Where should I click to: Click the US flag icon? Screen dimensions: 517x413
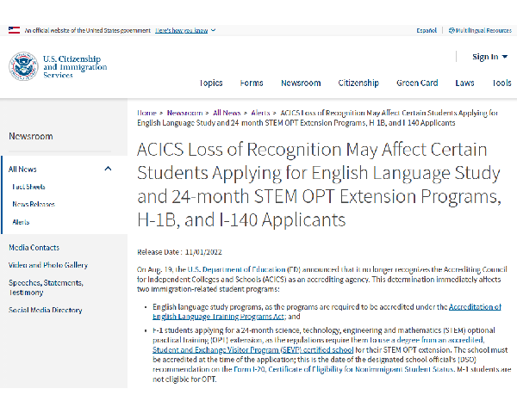click(14, 30)
